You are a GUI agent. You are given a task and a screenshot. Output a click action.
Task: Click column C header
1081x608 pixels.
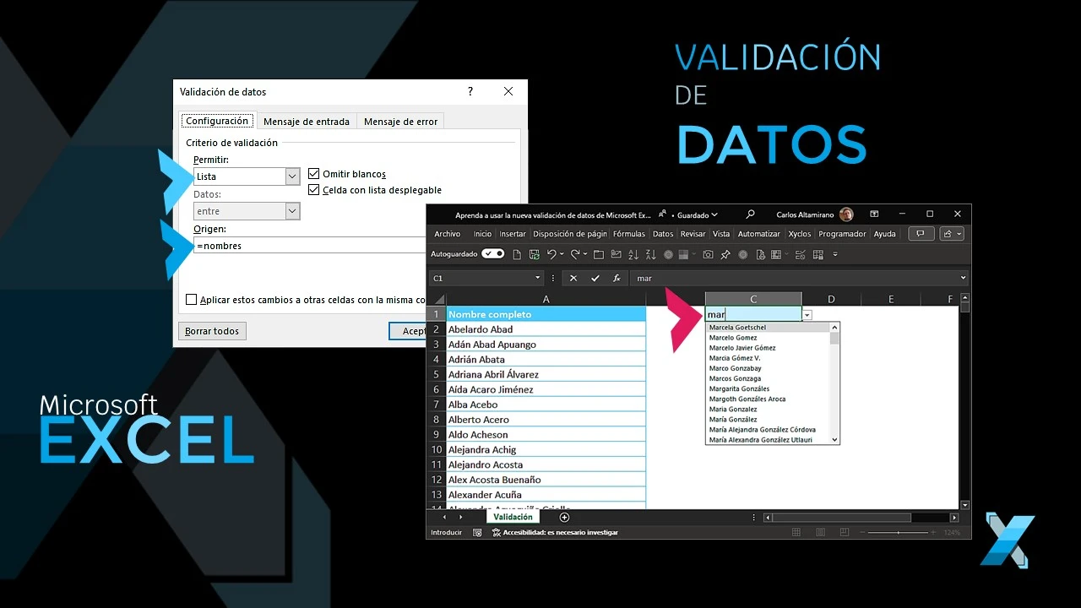[753, 299]
